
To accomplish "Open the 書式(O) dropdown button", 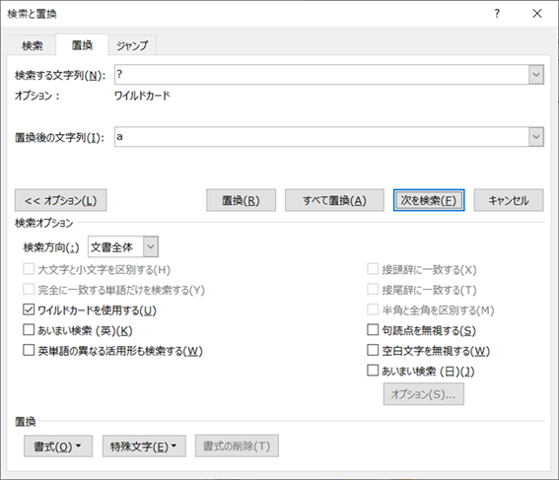I will coord(58,446).
